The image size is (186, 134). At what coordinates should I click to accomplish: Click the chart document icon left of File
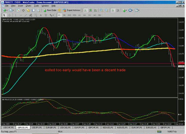(x=3, y=6)
